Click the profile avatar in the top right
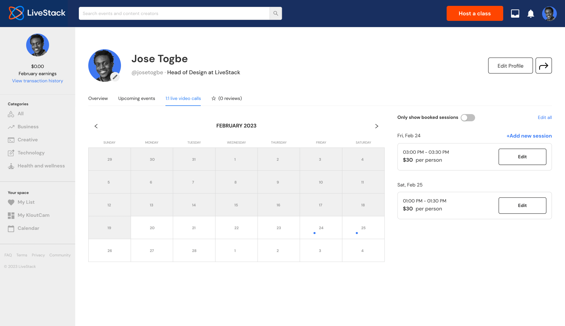Screen dimensions: 565x326 pos(549,13)
